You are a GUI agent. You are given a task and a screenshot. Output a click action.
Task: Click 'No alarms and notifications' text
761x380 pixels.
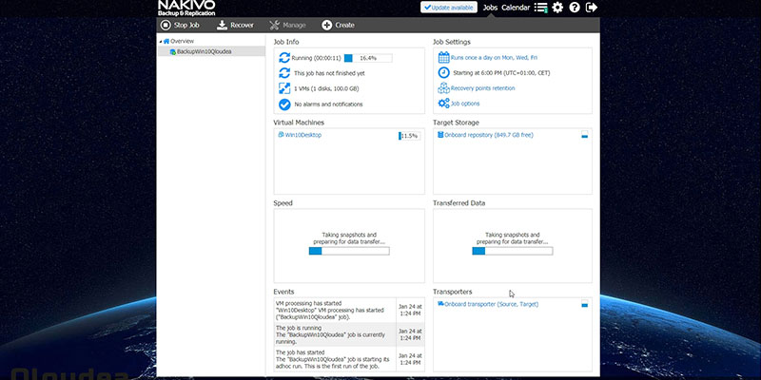[x=328, y=104]
